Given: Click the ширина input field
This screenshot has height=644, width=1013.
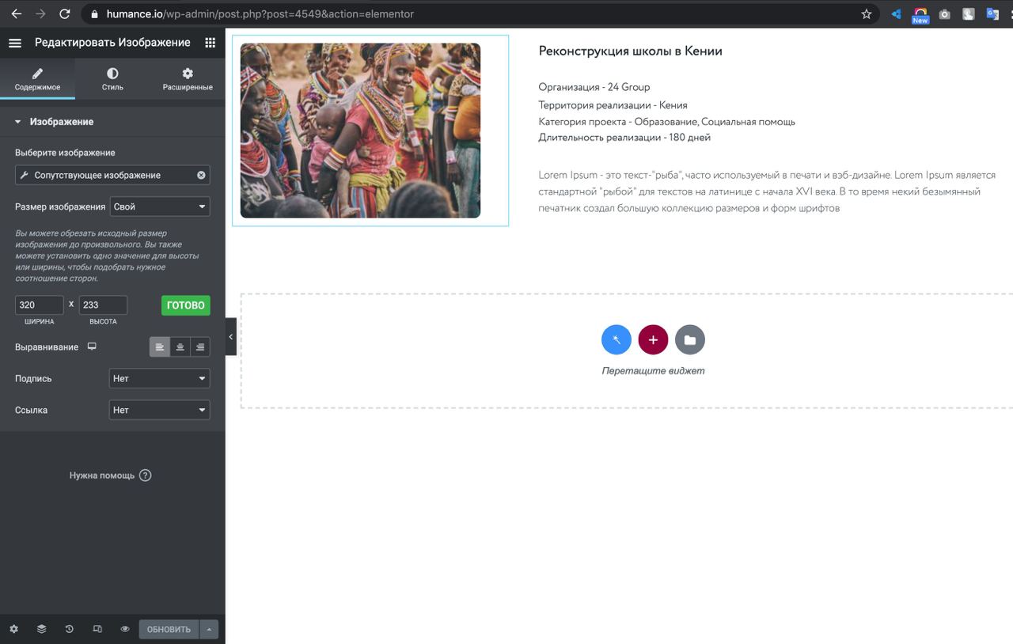Looking at the screenshot, I should (x=40, y=305).
